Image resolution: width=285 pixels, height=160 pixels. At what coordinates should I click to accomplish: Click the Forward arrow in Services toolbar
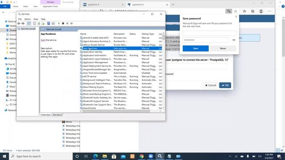[23, 24]
